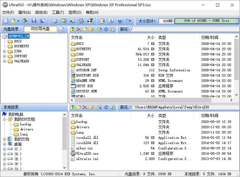
Task: Expand the 我的文档 tree node
Action: [4, 139]
